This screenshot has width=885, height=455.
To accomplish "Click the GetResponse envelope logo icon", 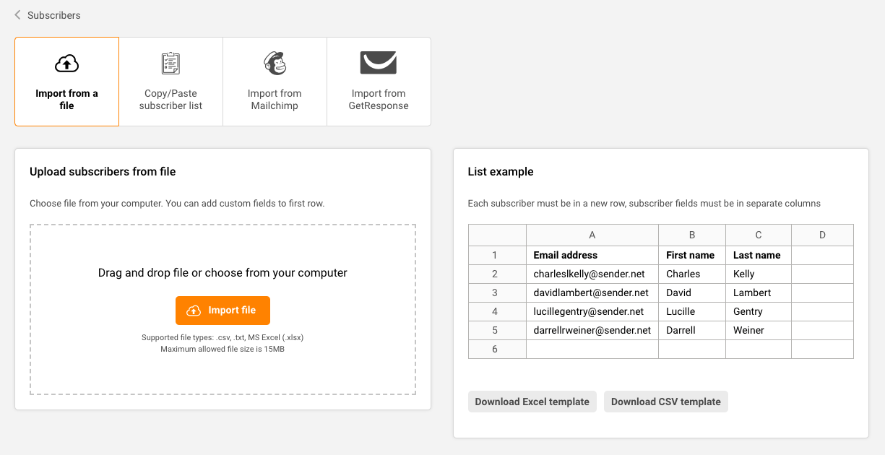I will [x=379, y=63].
